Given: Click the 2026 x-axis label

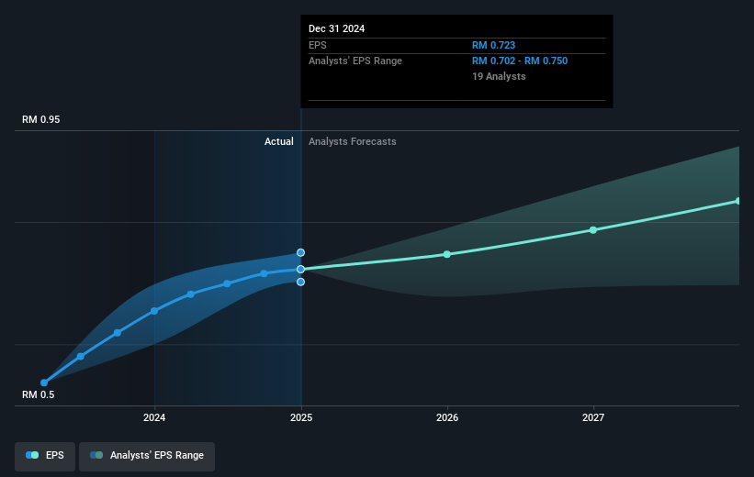Looking at the screenshot, I should (x=447, y=417).
